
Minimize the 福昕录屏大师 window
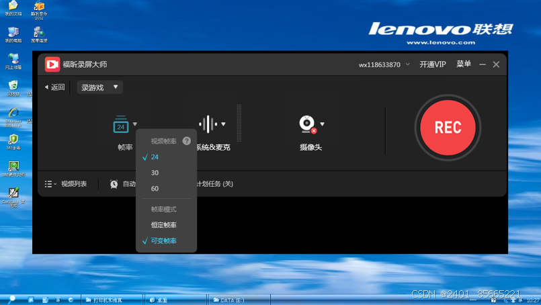[483, 64]
